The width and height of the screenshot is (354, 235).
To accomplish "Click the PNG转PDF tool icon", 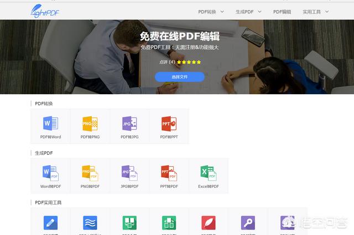I will (x=90, y=173).
